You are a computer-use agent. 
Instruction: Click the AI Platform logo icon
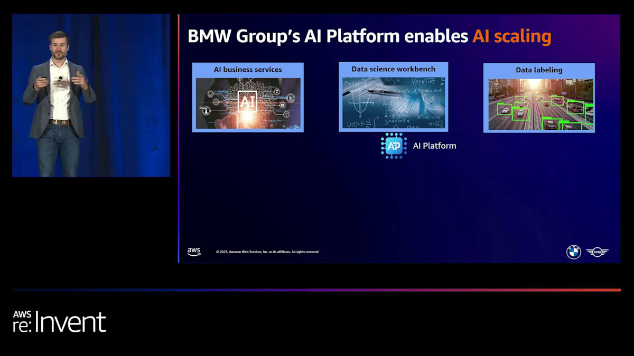coord(394,146)
